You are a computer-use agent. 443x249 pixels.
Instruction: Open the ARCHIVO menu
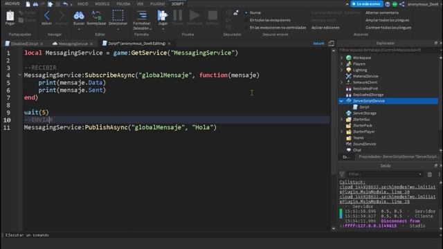tap(12, 4)
